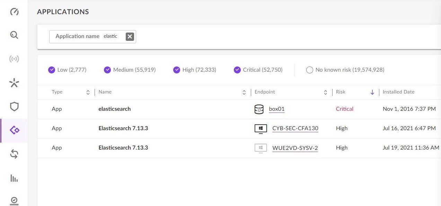Open the broadcast signal sidebar icon

click(x=14, y=59)
